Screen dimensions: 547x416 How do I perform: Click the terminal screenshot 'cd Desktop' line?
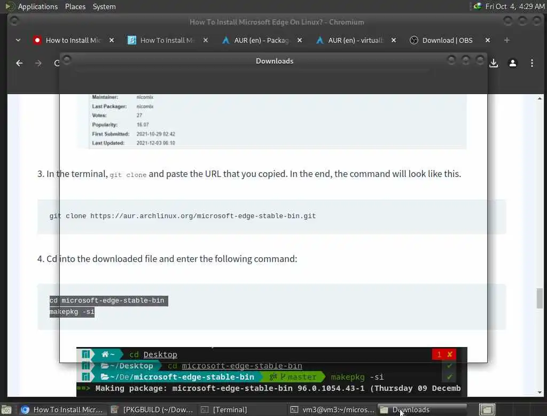(153, 355)
